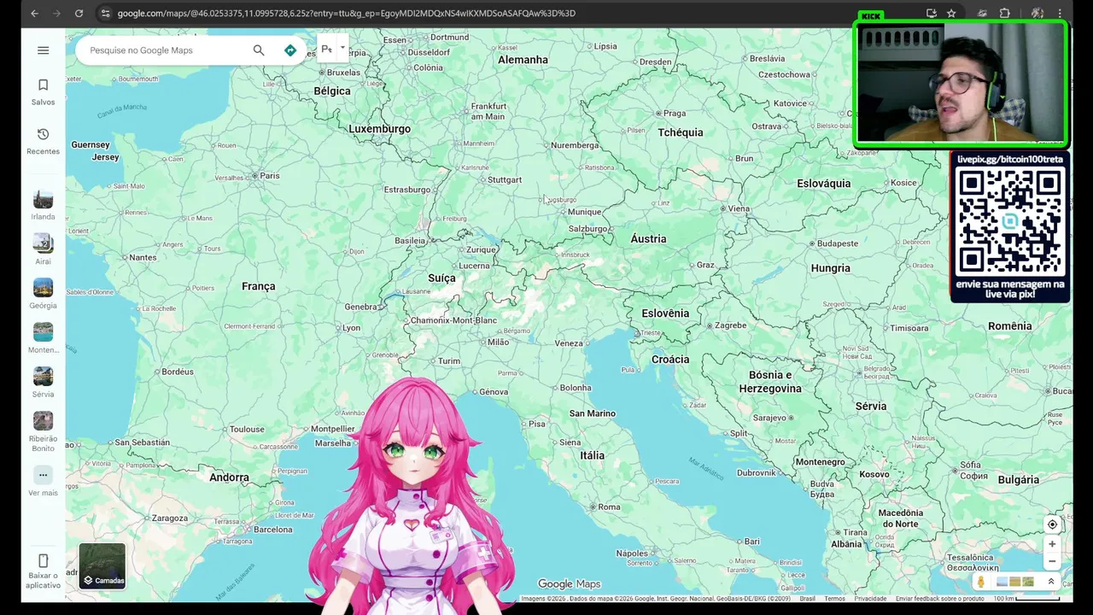
Task: Click the Suíça country label
Action: (x=441, y=278)
